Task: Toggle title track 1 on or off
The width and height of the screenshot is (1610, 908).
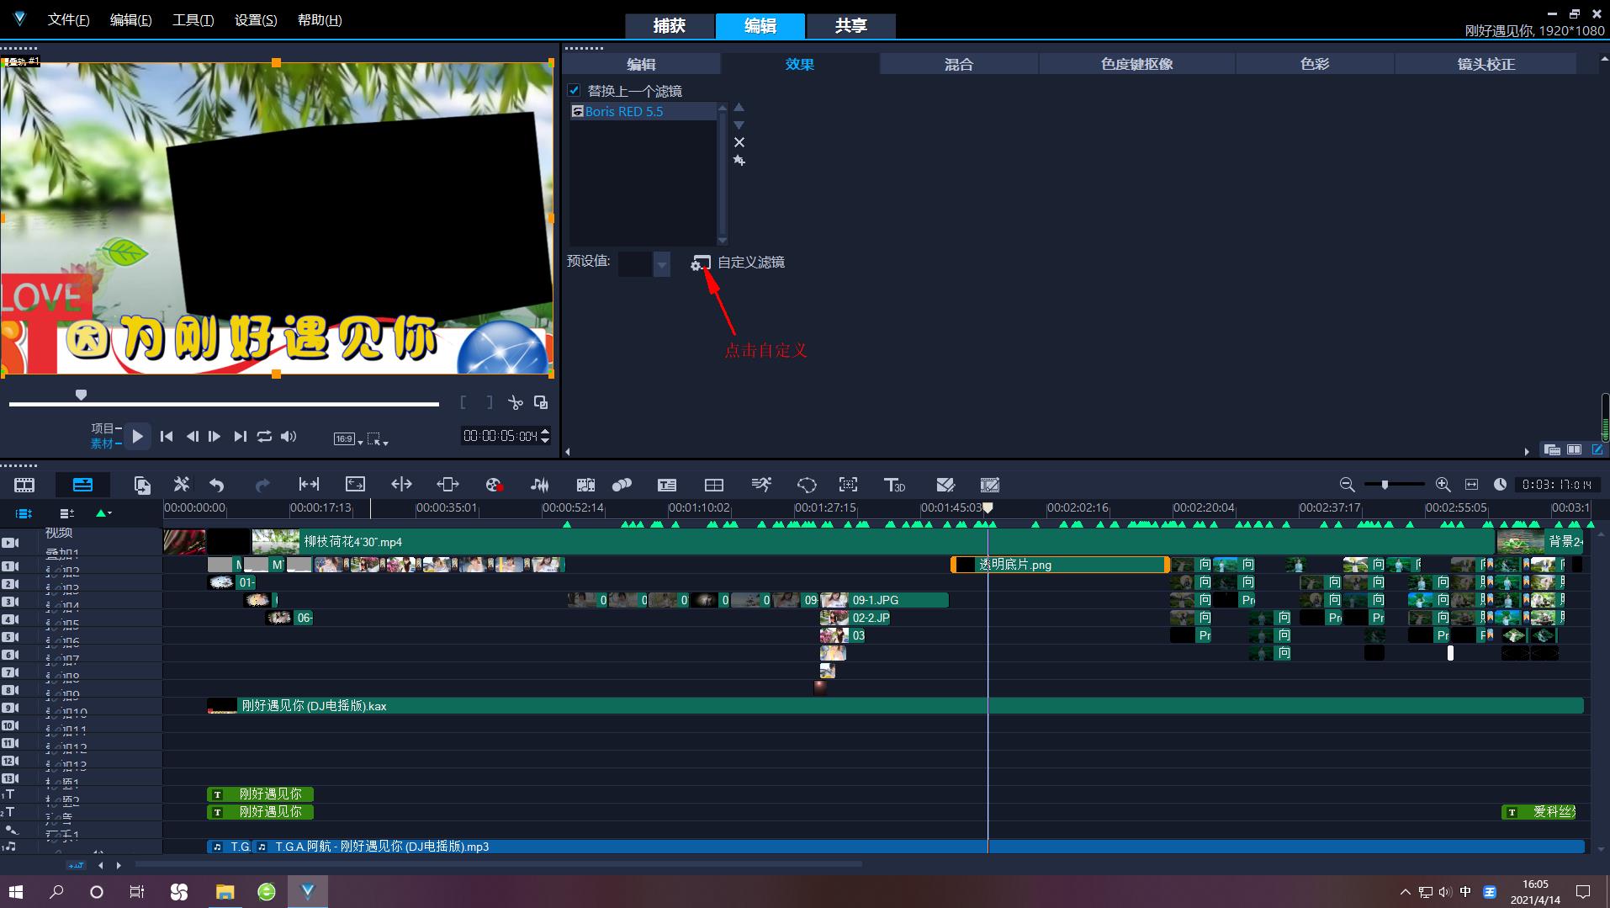Action: (x=8, y=794)
